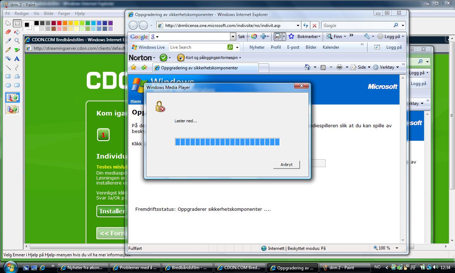Open the Vis menu in Paint
Viewport: 455px width, 273px height.
pyautogui.click(x=36, y=14)
